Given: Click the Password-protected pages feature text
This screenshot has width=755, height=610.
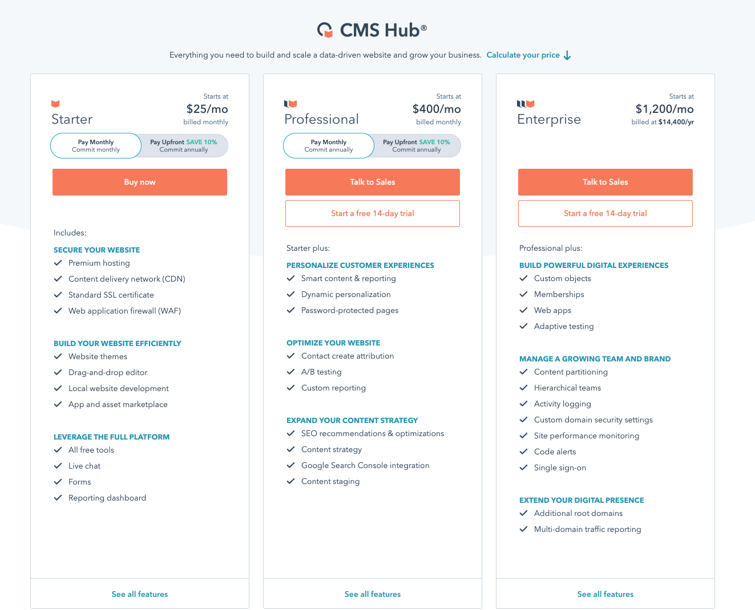Looking at the screenshot, I should coord(350,310).
